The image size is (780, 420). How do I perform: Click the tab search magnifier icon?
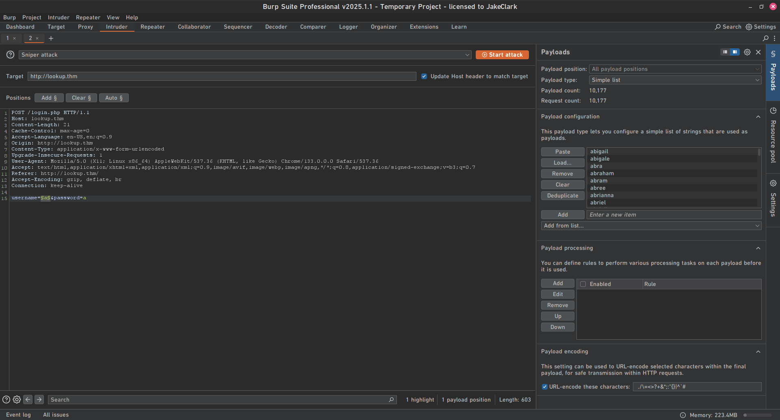click(766, 38)
